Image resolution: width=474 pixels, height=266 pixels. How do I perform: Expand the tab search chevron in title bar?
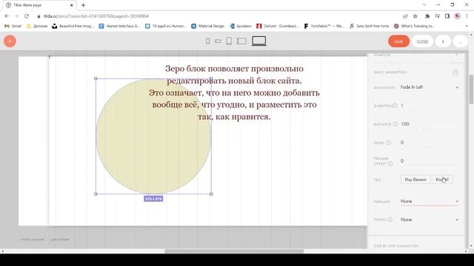pos(424,5)
